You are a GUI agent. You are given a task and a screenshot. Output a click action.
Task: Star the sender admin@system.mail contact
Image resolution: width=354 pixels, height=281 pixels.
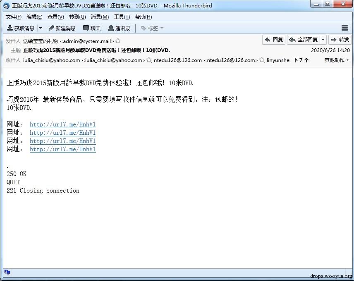coord(118,41)
